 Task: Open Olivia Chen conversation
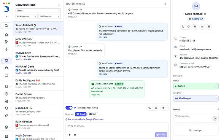coord(38,56)
